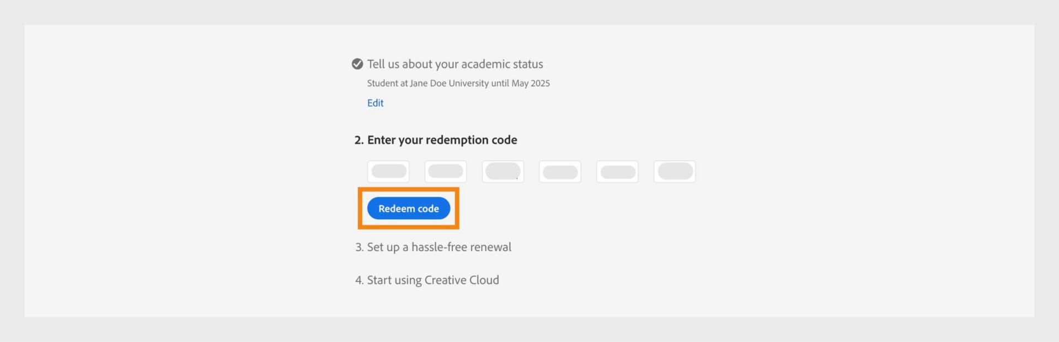The image size is (1059, 342).
Task: Select the second redemption code box
Action: (446, 171)
